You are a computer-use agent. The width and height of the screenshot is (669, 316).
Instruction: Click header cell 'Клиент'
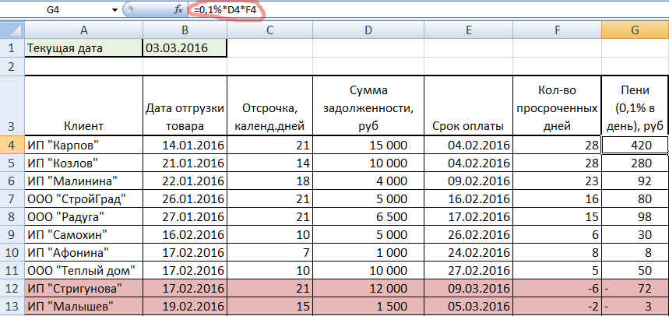(x=83, y=105)
